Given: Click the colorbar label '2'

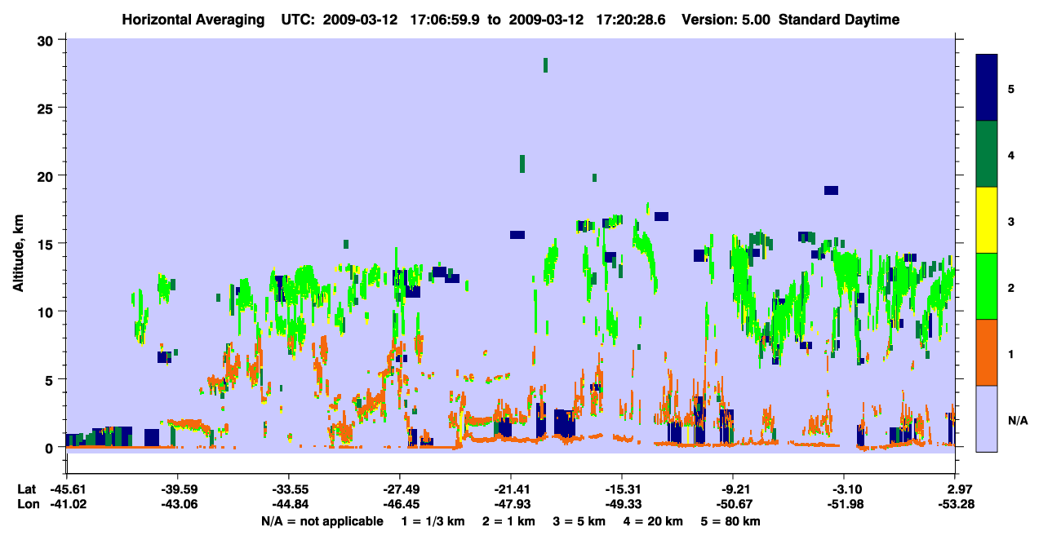Looking at the screenshot, I should point(1011,287).
